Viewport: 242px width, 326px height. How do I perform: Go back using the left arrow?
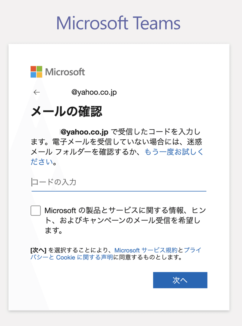click(36, 92)
